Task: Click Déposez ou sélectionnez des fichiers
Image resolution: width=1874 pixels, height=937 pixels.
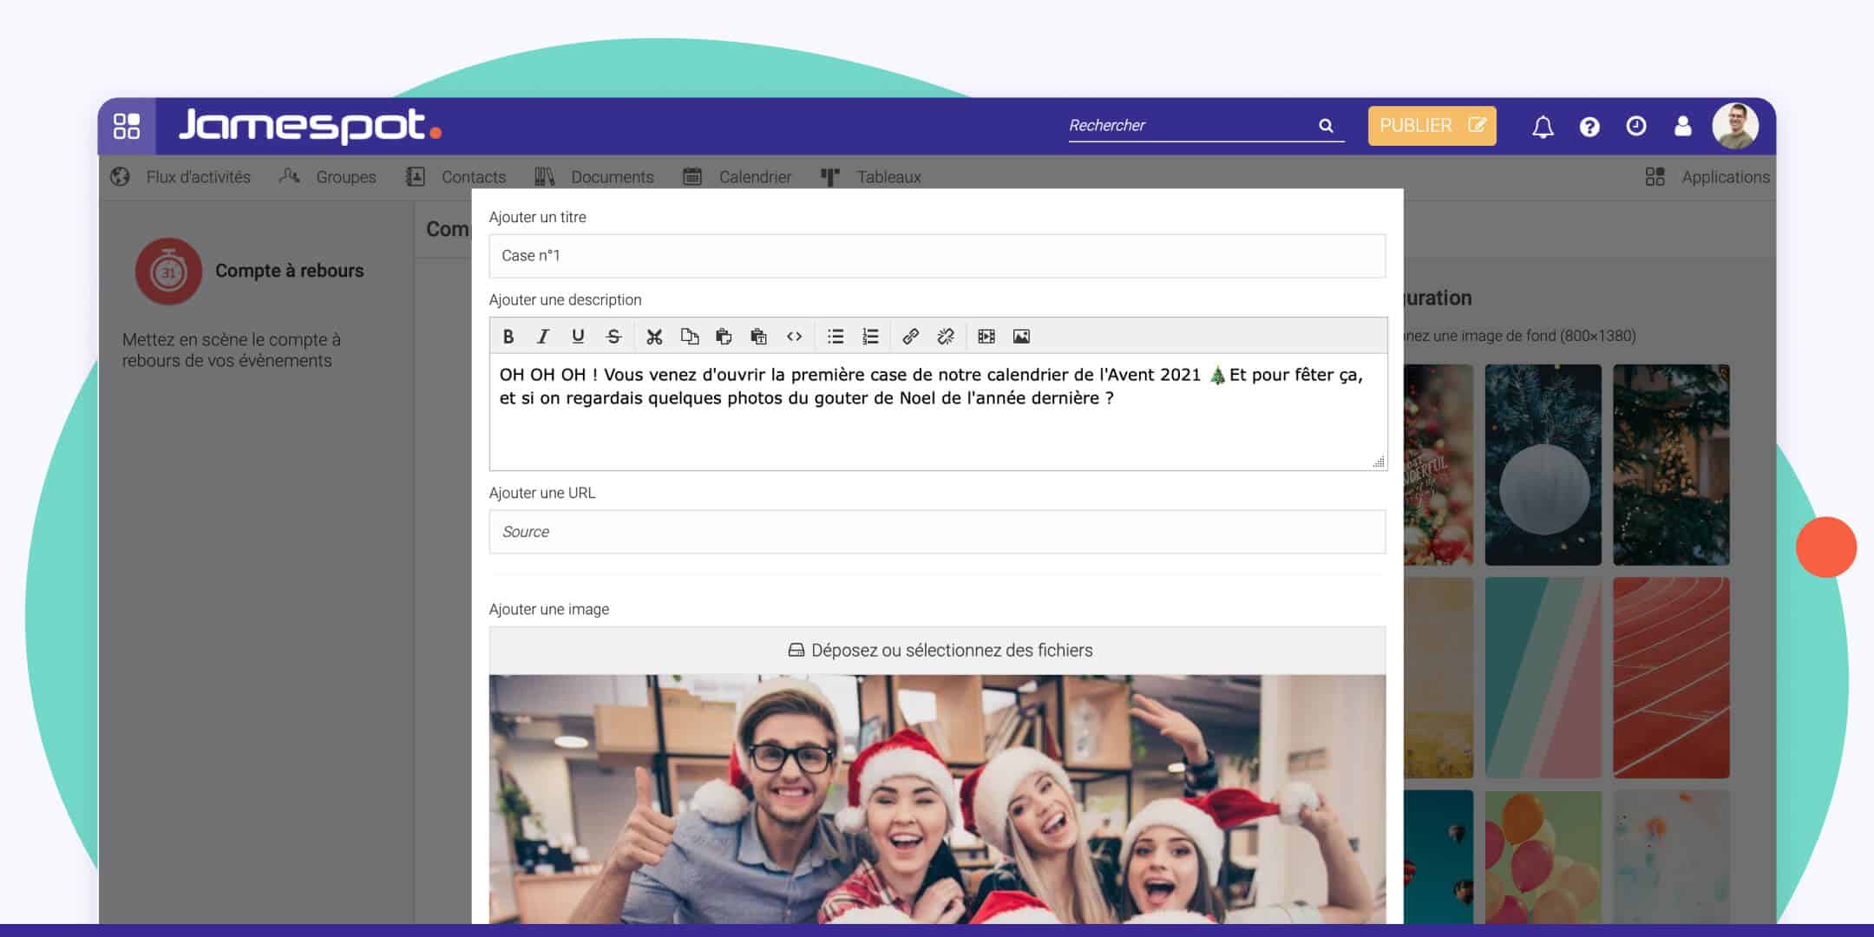Action: tap(937, 651)
